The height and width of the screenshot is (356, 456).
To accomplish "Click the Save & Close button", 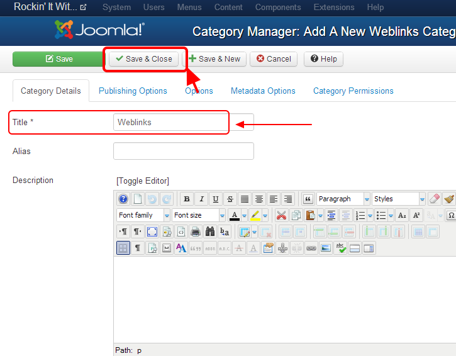I will 144,59.
